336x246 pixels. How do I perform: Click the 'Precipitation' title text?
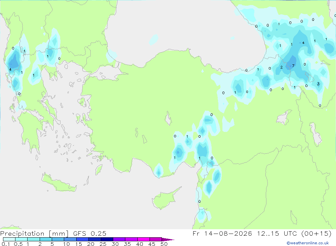[22, 234]
